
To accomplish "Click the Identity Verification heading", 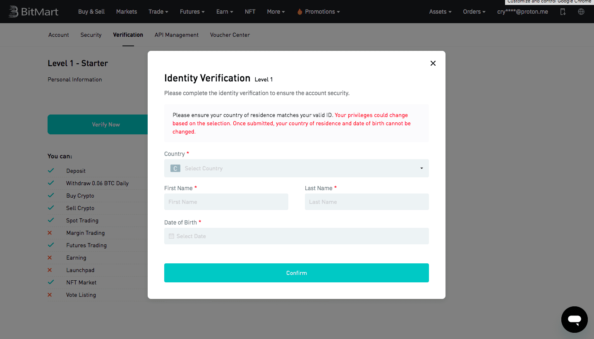I will pyautogui.click(x=207, y=78).
